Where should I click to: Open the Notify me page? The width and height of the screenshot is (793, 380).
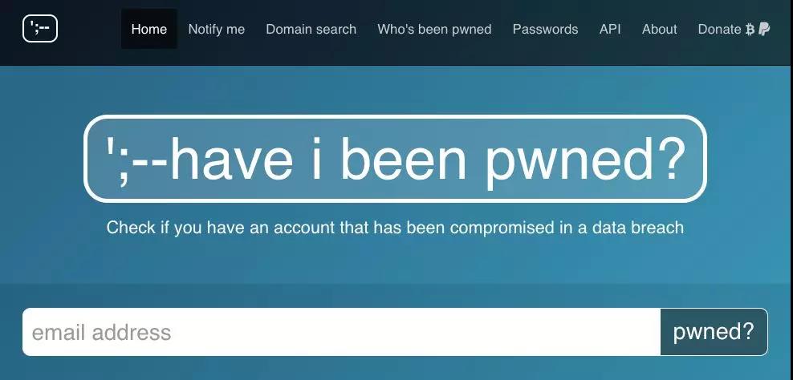point(217,30)
